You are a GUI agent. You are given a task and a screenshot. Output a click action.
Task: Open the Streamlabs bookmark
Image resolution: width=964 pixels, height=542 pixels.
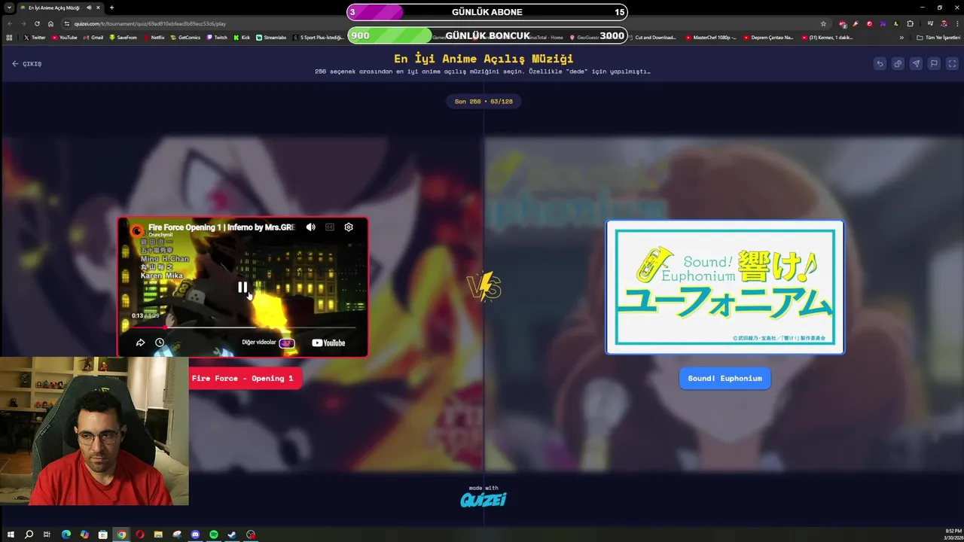pos(271,37)
